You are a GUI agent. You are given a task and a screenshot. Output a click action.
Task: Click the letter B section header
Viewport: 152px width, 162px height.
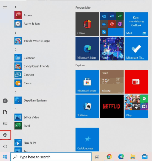[x=15, y=33]
